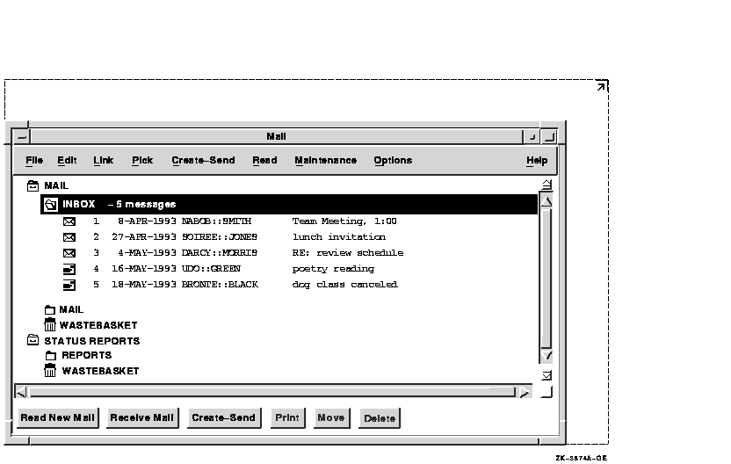
Task: Click the horizontal scrollbar right arrow
Action: (x=525, y=392)
